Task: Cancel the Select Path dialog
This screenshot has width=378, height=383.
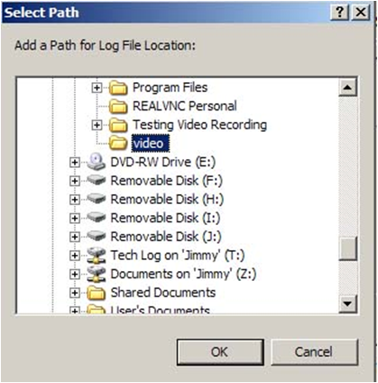Action: 315,352
